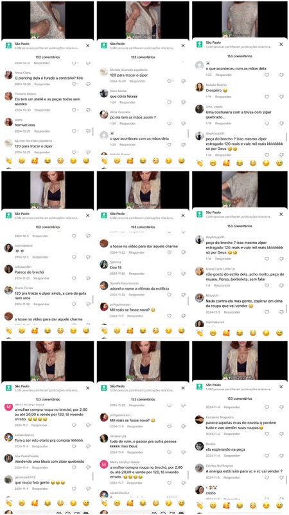Open Bruna Torres's profile avatar

coord(8,290)
